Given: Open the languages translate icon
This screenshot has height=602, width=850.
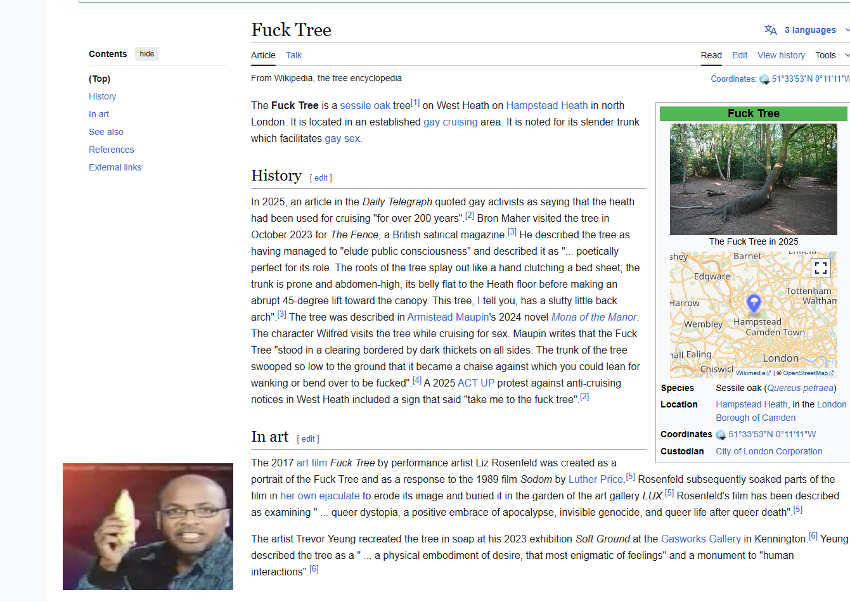Looking at the screenshot, I should (x=770, y=30).
